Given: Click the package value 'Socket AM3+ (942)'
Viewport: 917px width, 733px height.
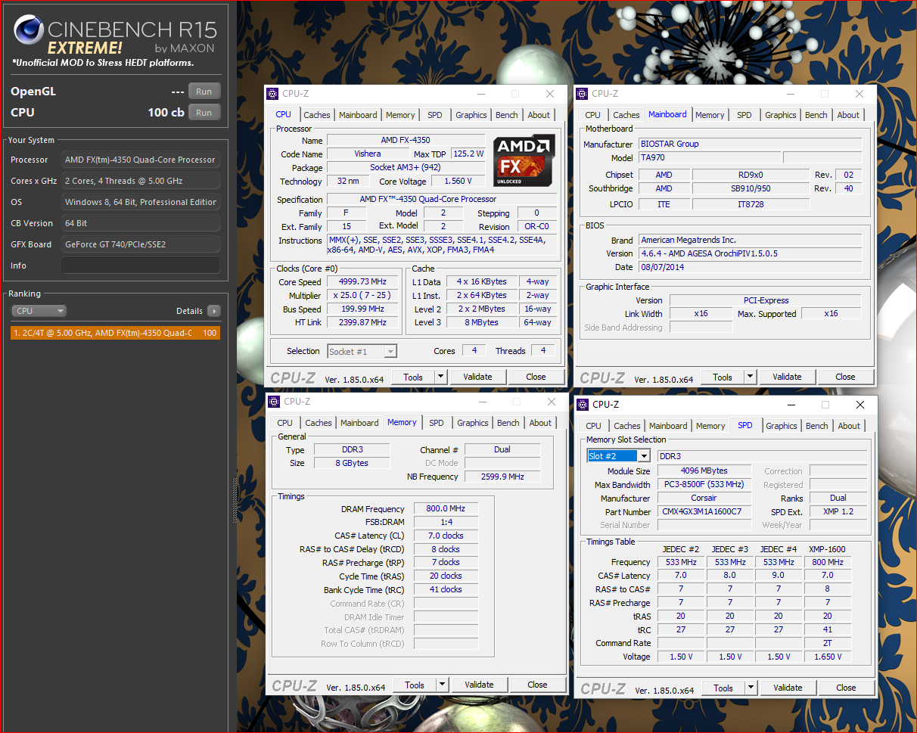Looking at the screenshot, I should point(406,168).
